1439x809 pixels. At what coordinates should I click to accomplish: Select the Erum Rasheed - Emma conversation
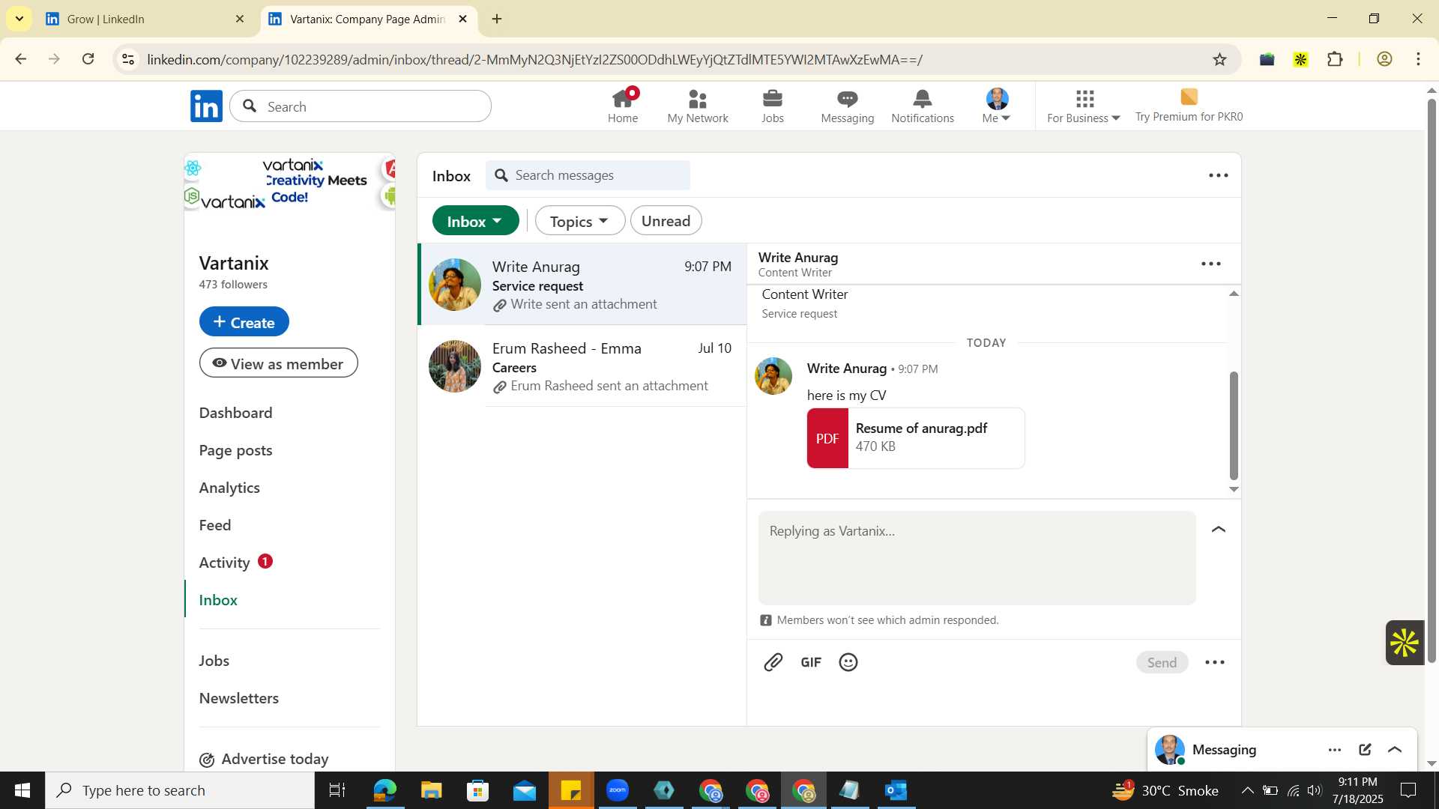582,366
